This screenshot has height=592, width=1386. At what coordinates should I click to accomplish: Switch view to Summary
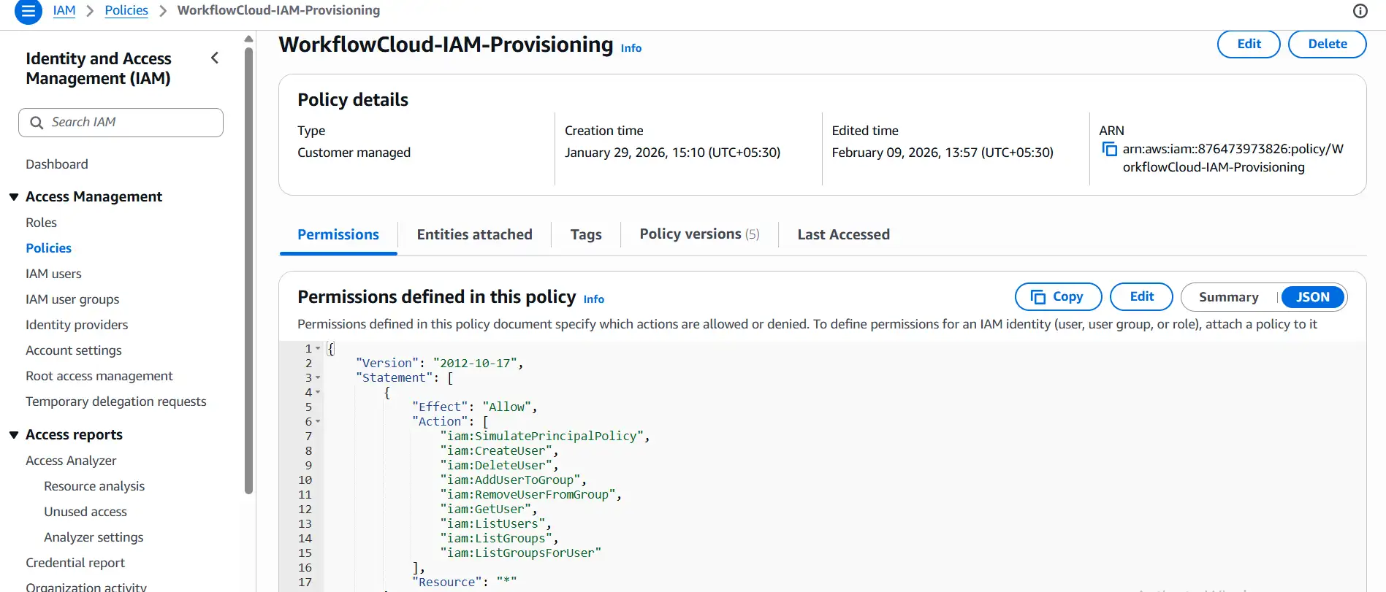[x=1228, y=297]
